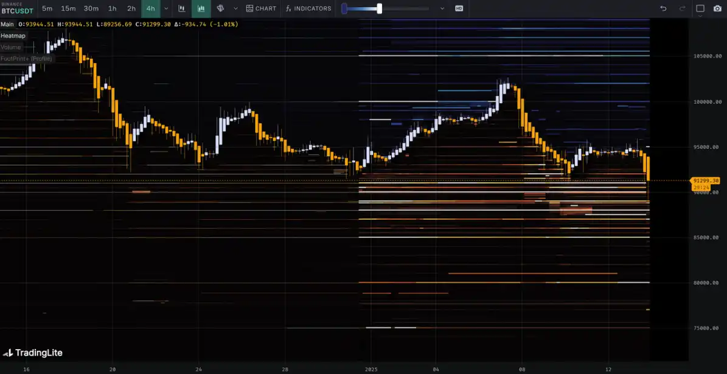727x374 pixels.
Task: Click the heatmap intensity slider's white handle
Action: (380, 8)
